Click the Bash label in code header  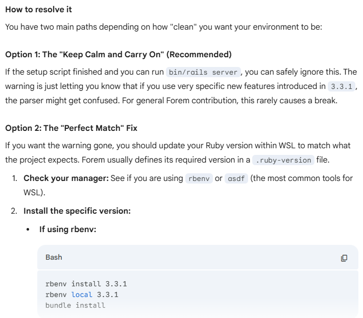pos(54,257)
